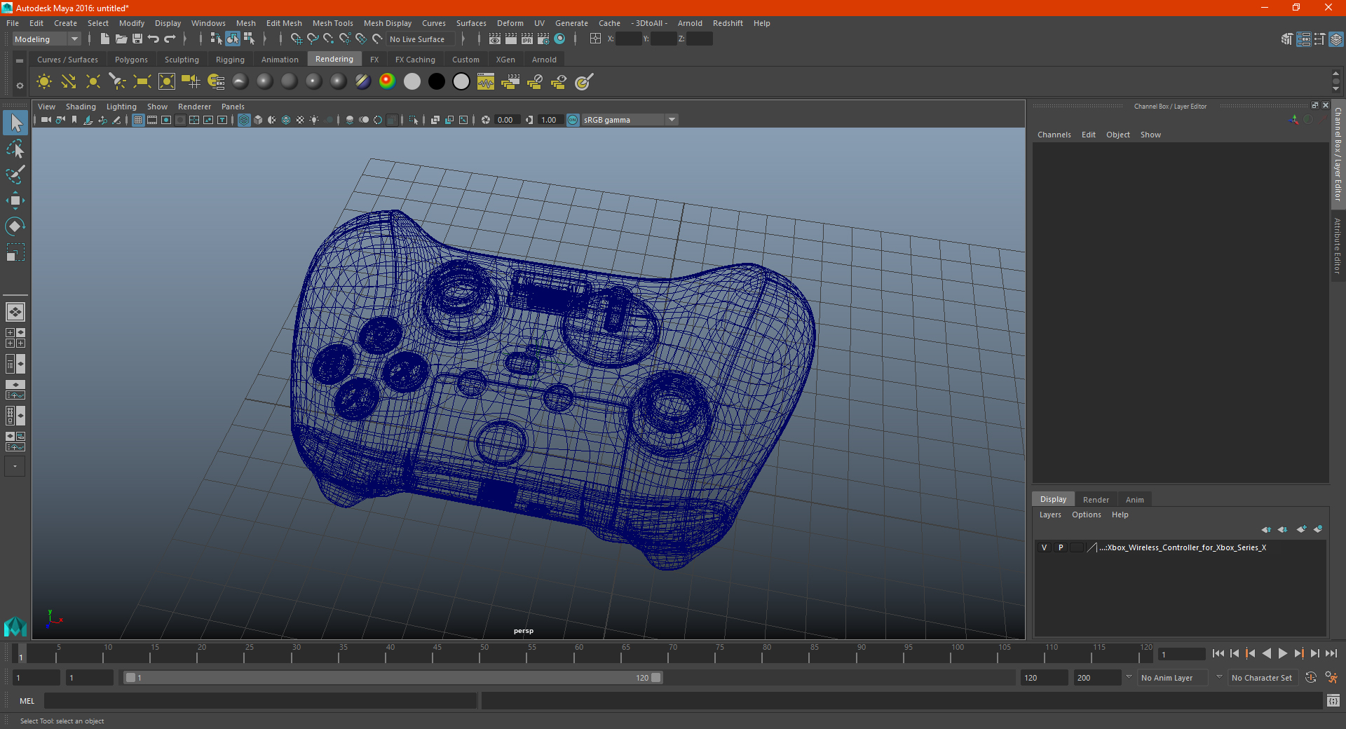Open the Modeling menu set dropdown

click(x=47, y=39)
